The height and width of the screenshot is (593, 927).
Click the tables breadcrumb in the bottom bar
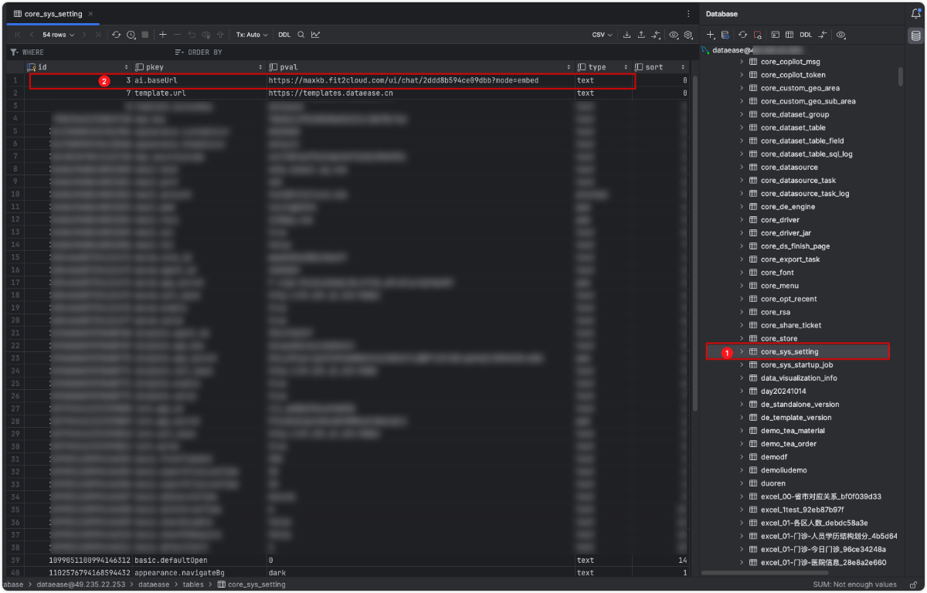click(x=193, y=585)
